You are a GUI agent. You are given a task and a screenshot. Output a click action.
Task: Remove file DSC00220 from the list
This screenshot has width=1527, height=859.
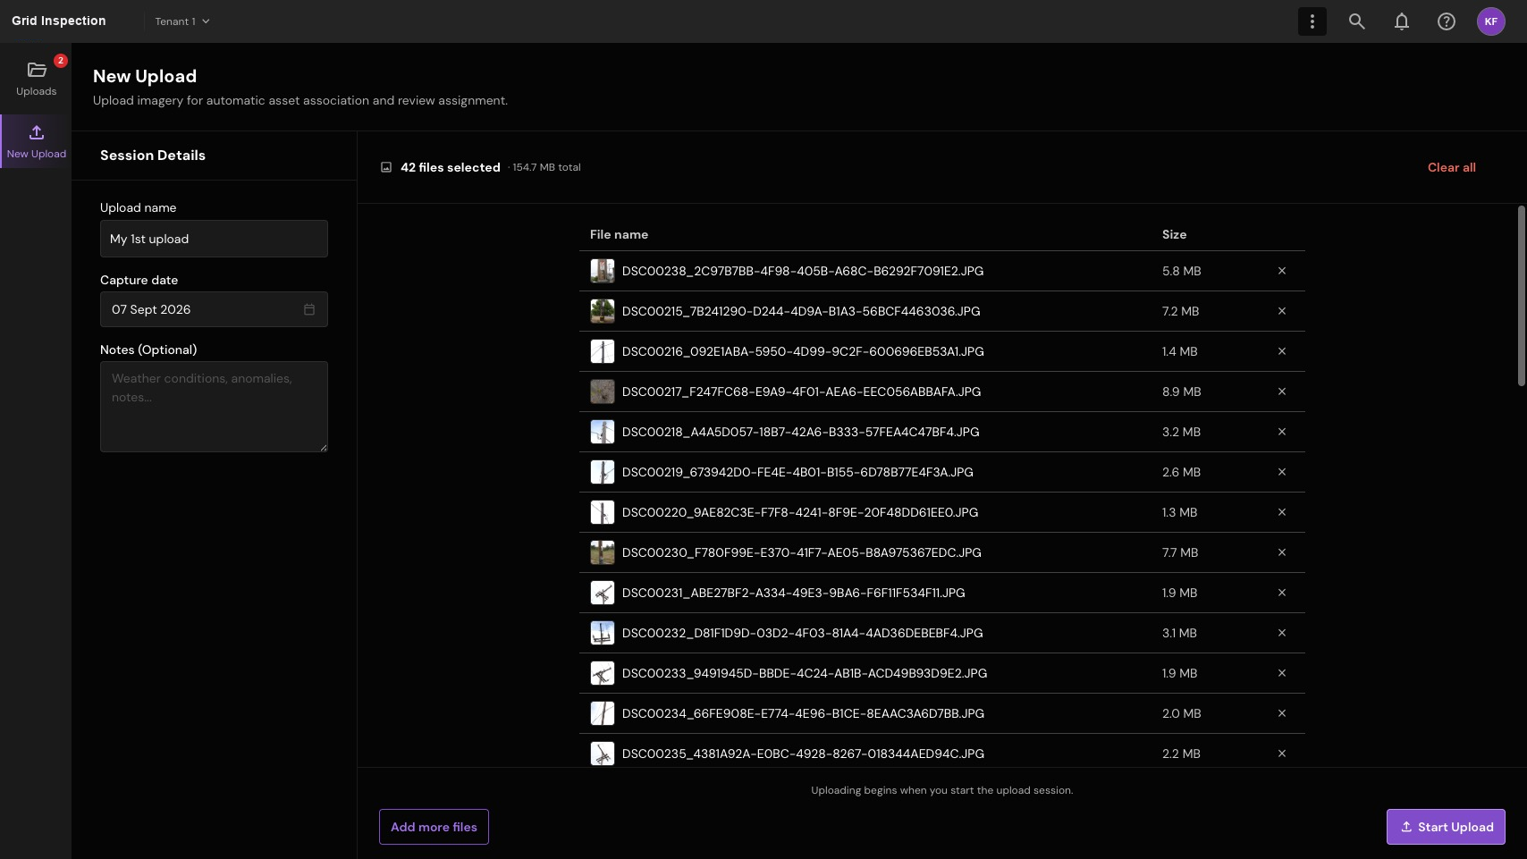click(1281, 512)
